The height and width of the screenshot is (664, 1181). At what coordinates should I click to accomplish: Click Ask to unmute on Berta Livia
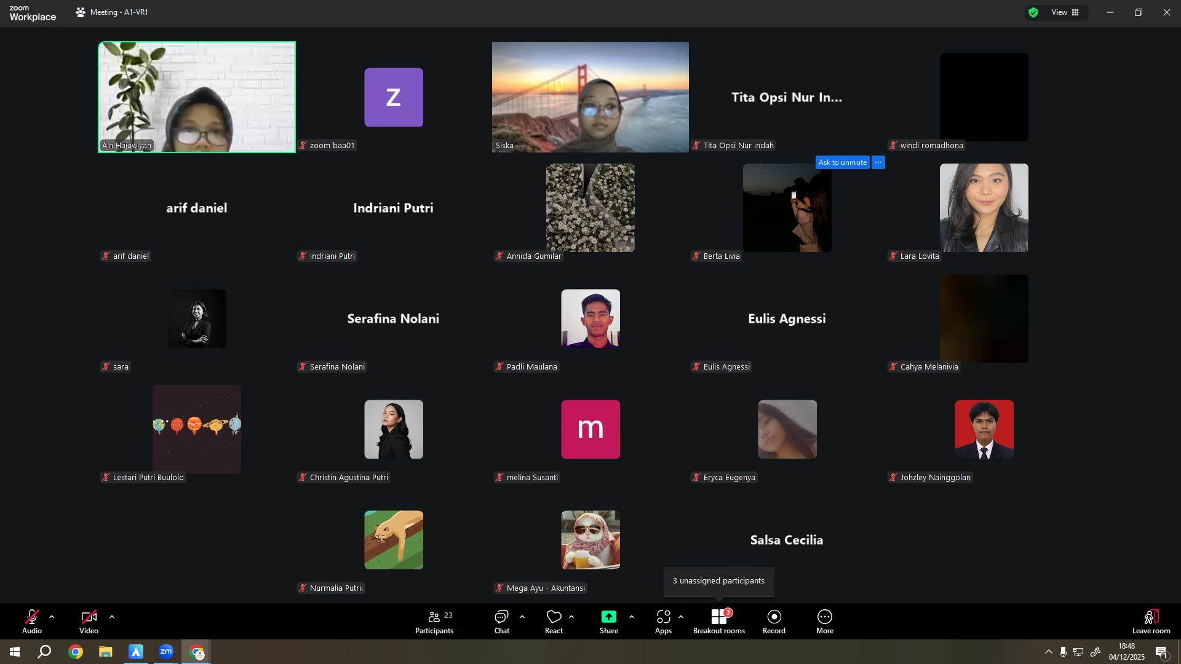(843, 162)
